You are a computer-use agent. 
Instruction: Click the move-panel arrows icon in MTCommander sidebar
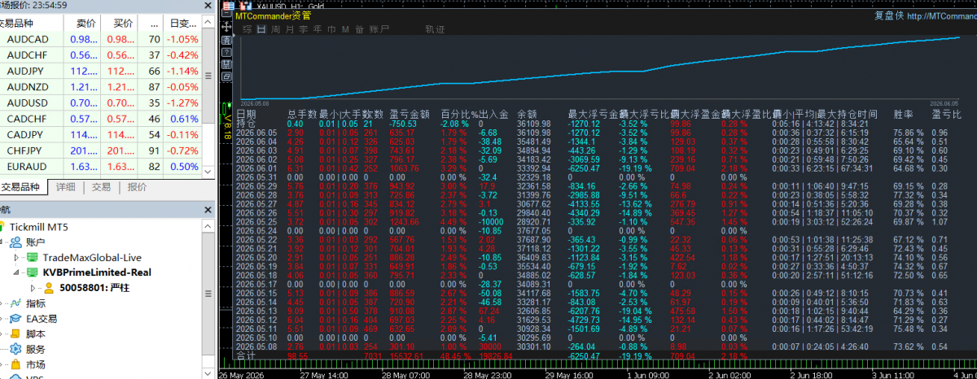(226, 27)
